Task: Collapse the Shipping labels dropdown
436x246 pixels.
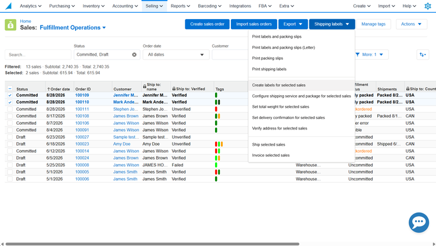Action: 332,24
